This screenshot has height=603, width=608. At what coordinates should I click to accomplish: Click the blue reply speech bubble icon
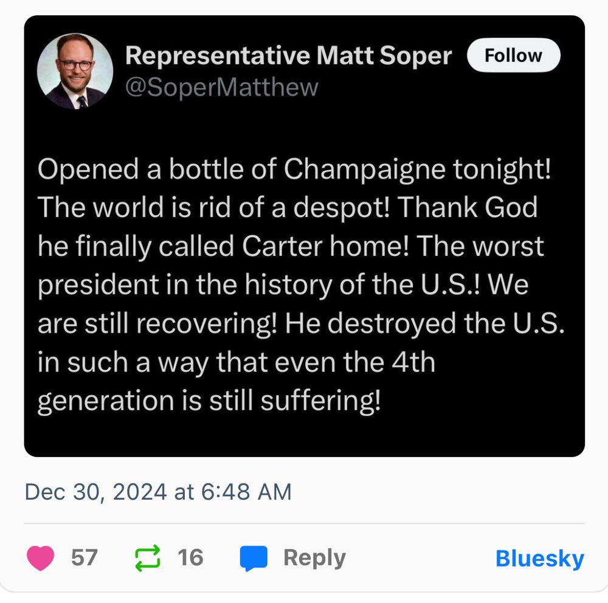(254, 558)
